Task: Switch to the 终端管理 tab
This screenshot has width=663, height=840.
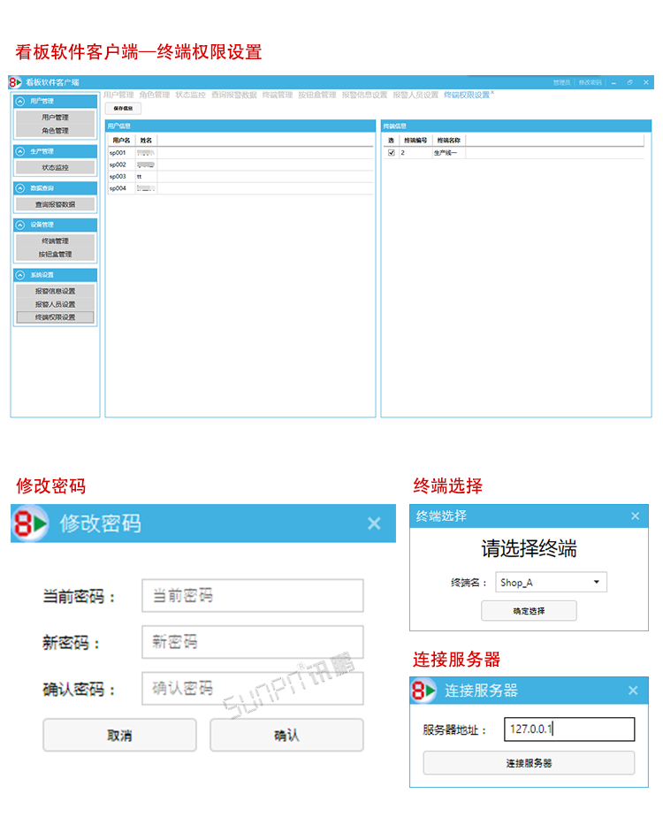Action: click(278, 95)
